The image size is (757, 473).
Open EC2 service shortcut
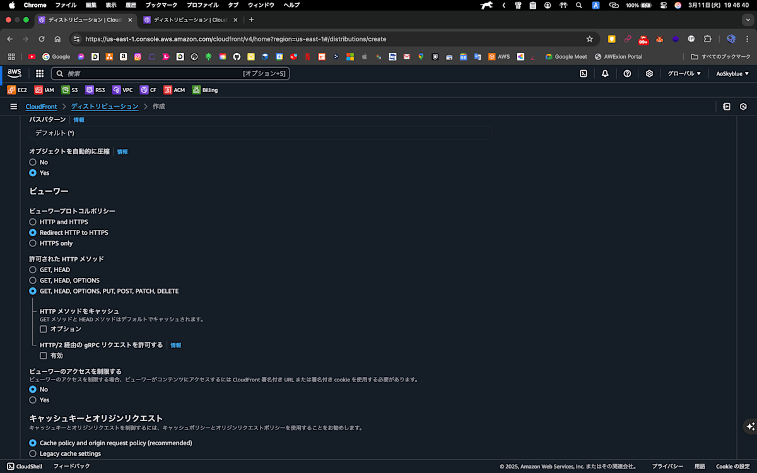point(18,90)
